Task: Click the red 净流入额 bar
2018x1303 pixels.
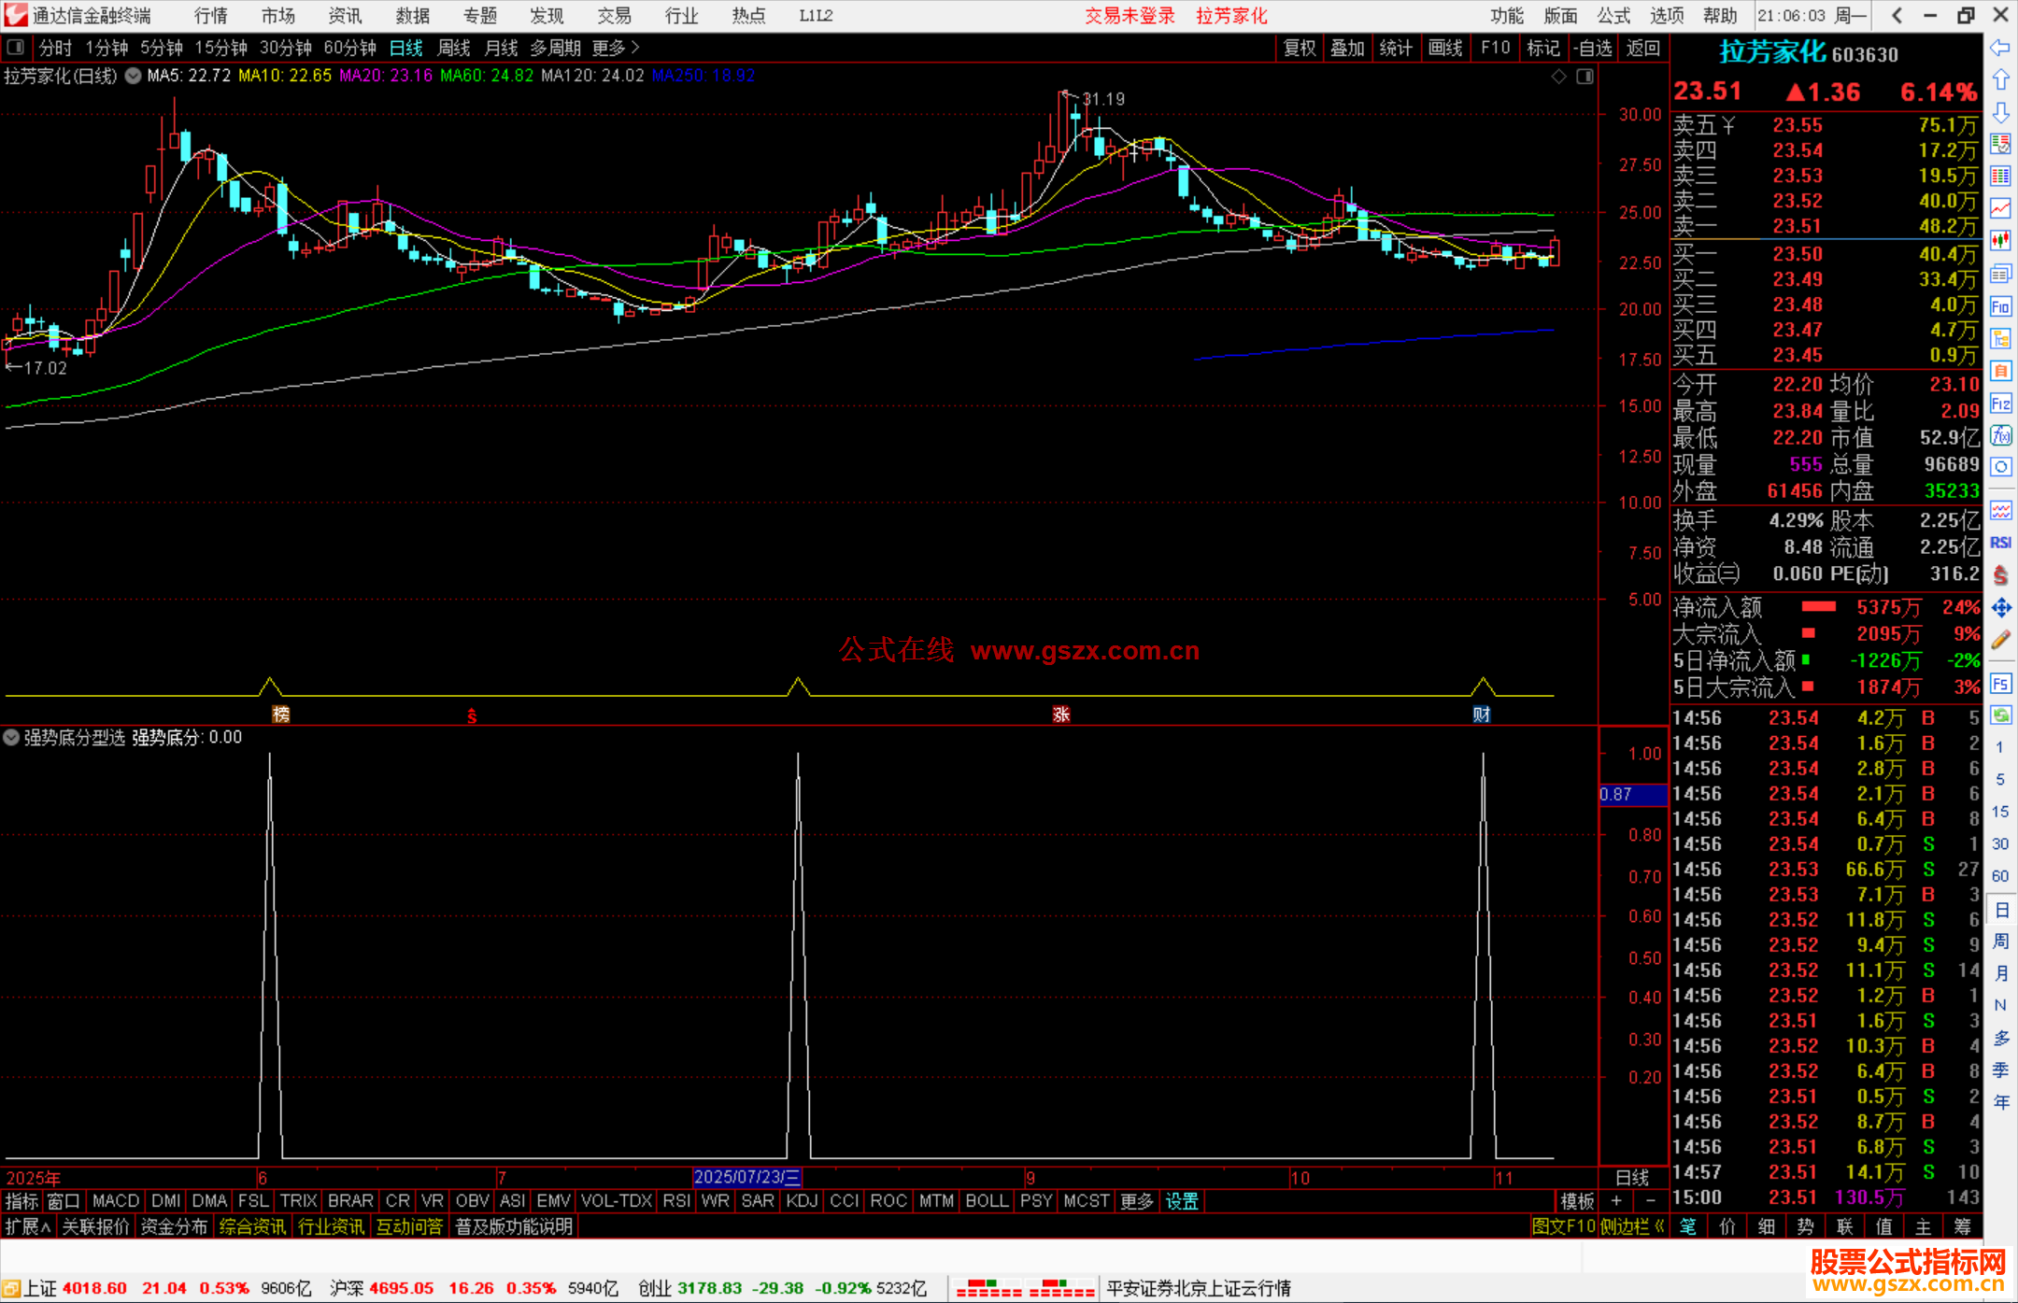Action: click(x=1818, y=607)
